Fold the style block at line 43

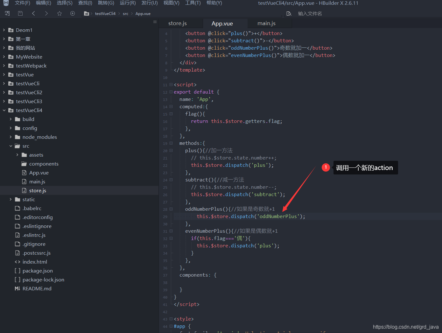point(171,319)
